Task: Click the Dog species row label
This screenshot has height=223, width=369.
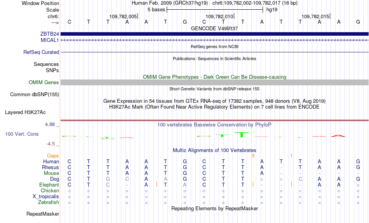Action: pyautogui.click(x=55, y=179)
